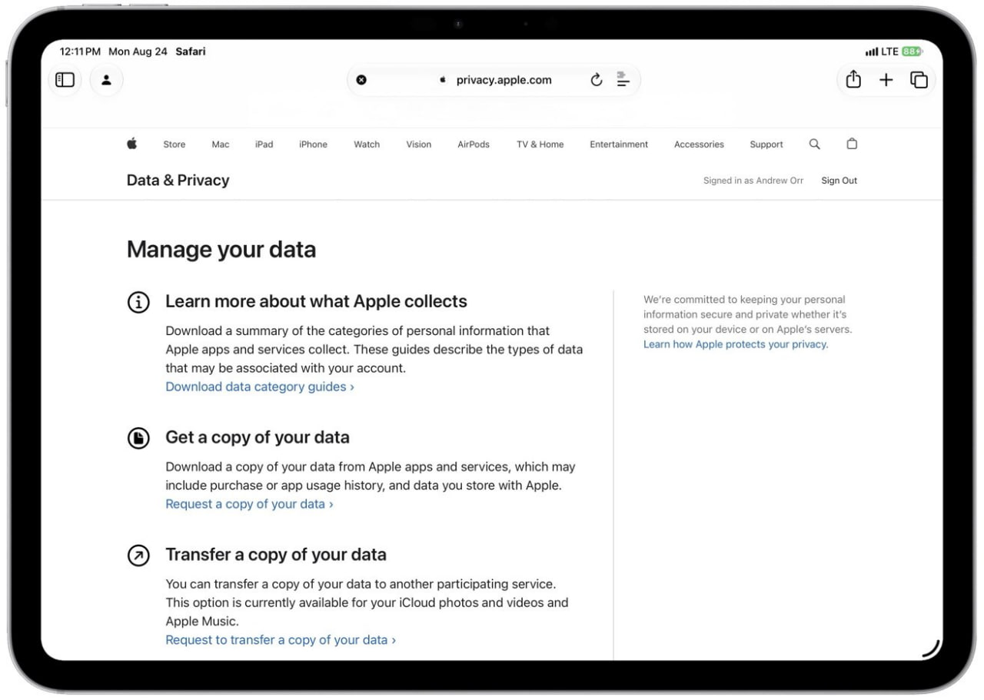Click Learn more about what Apple collects heading
Screen dimensions: 984x700
tap(316, 301)
